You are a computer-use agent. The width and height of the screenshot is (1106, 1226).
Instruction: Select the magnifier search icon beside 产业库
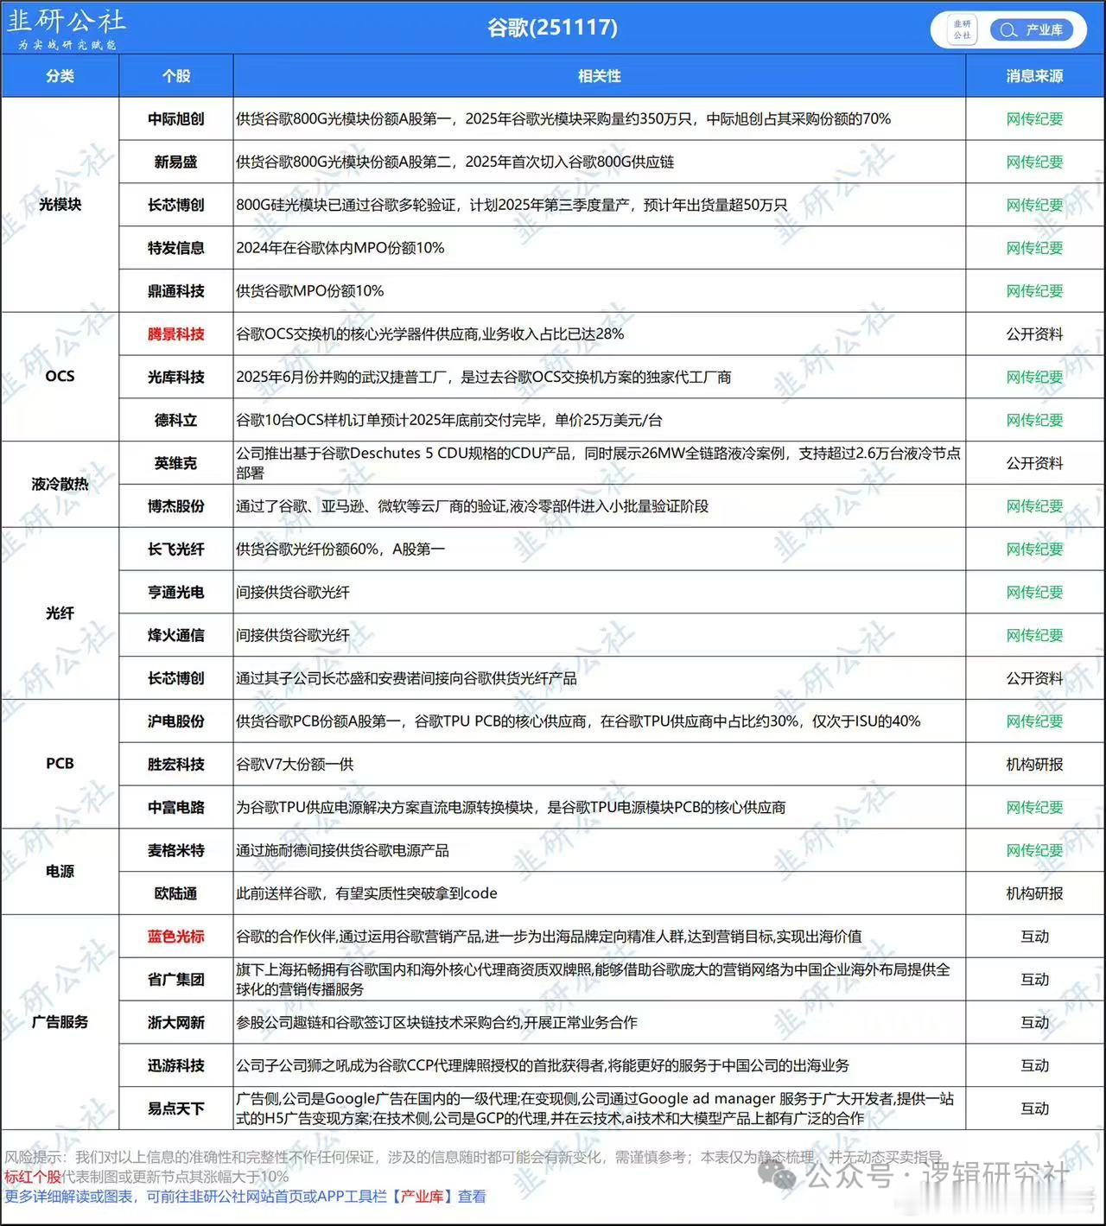1007,29
